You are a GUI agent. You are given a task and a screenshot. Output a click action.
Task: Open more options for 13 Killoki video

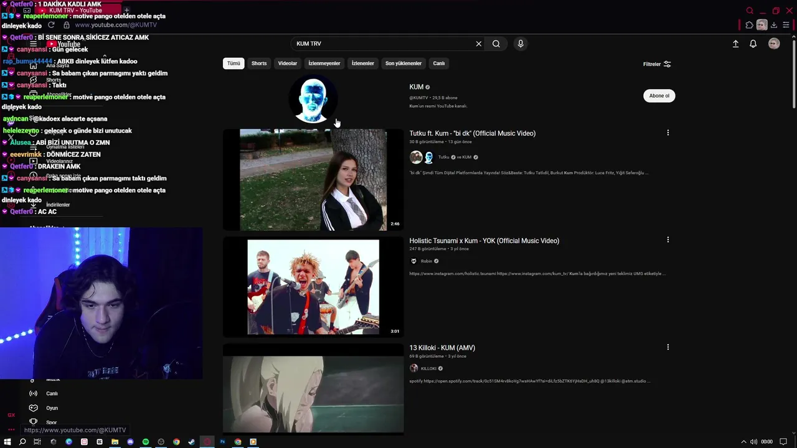coord(668,347)
